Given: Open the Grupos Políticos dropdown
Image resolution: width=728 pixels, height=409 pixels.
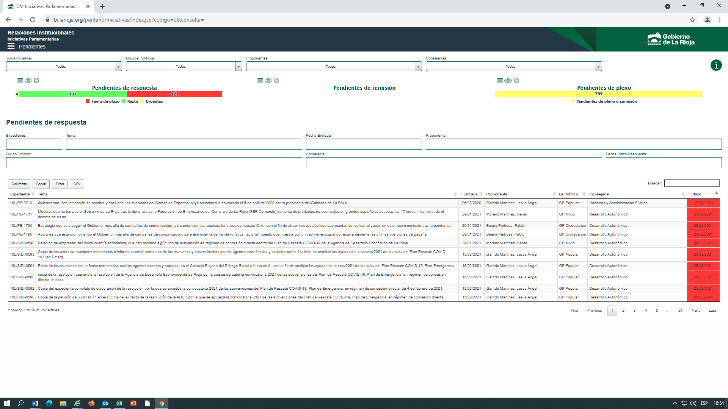Looking at the screenshot, I should point(184,66).
